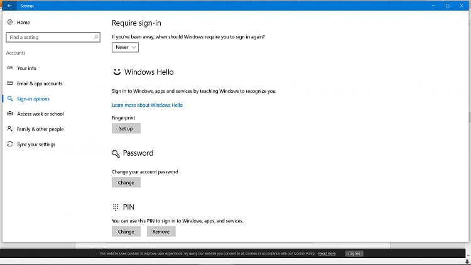Click the Change your account password text
Image resolution: width=471 pixels, height=265 pixels.
(145, 172)
